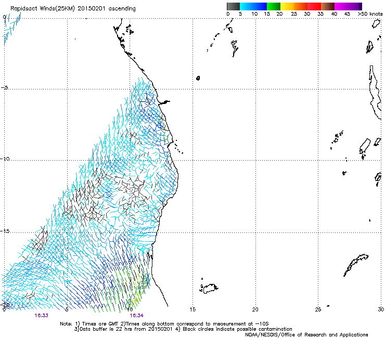Click the '15' longitude label on bottom axis
Viewport: 385px width, 338px height.
tap(192, 309)
